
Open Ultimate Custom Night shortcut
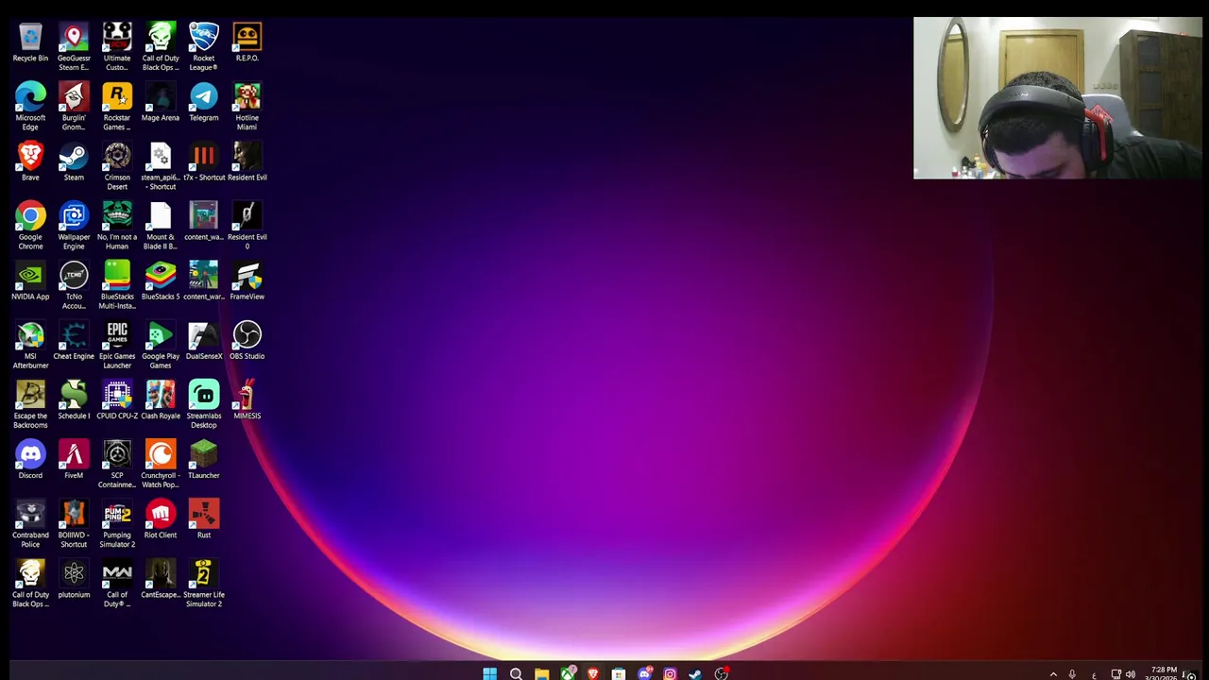click(117, 47)
